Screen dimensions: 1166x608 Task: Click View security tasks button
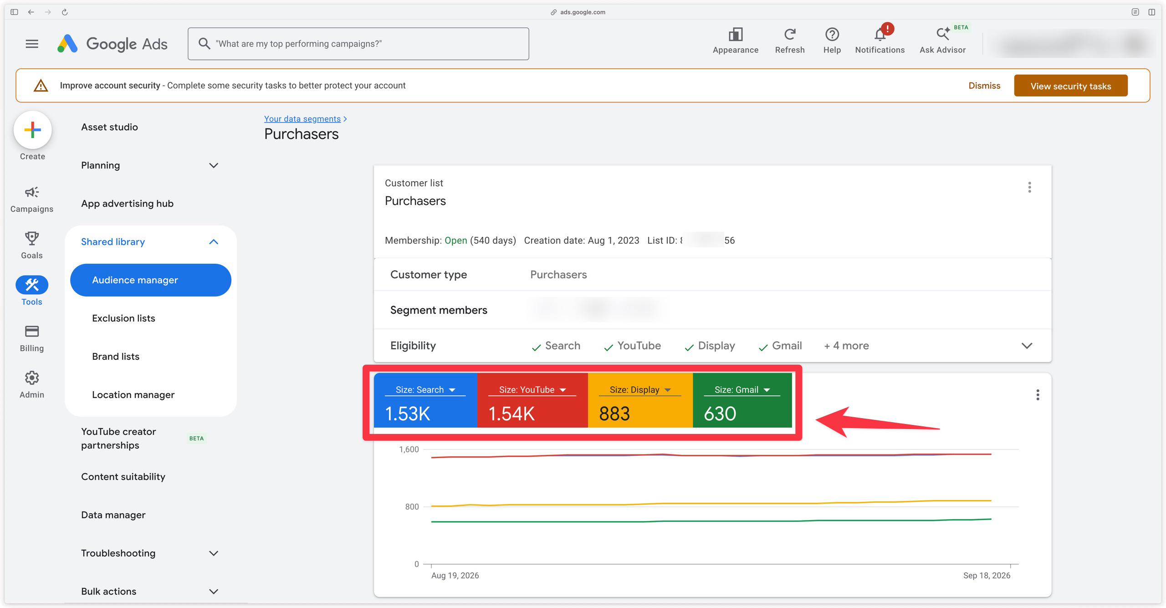pyautogui.click(x=1070, y=86)
